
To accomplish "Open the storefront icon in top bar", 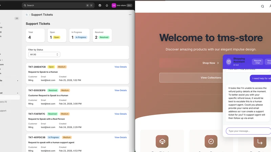I will tap(100, 5).
